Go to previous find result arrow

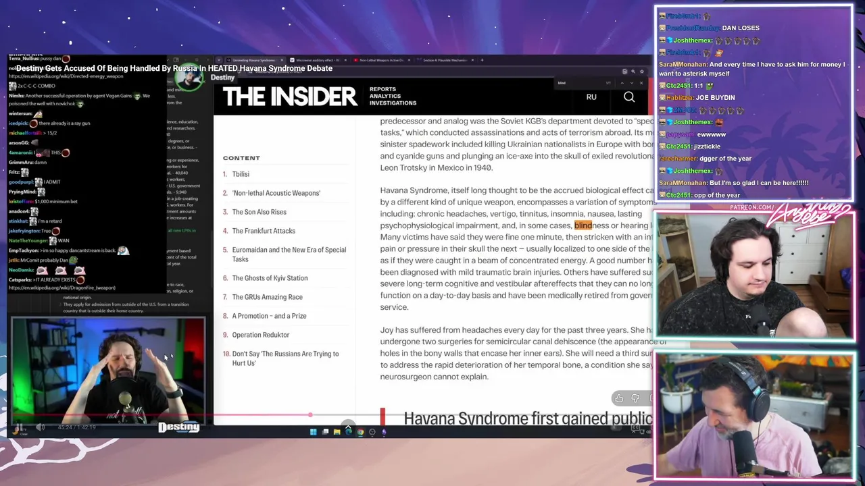(x=622, y=83)
